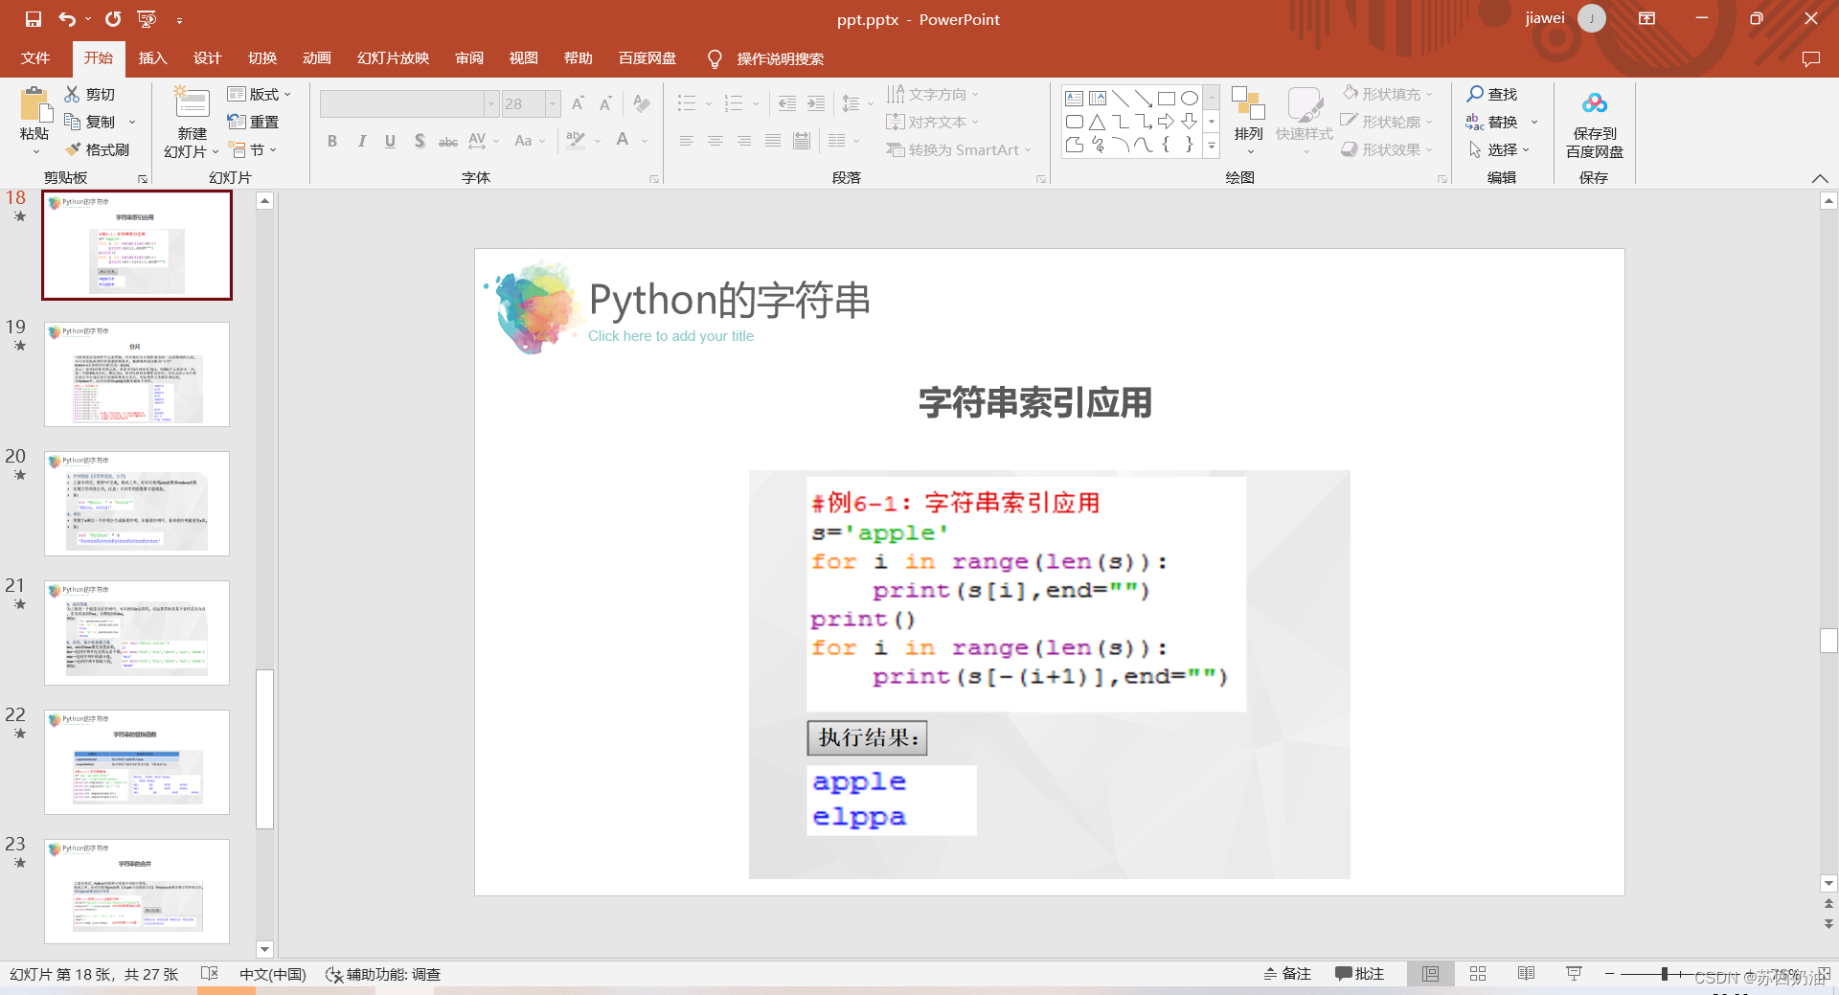Image resolution: width=1839 pixels, height=995 pixels.
Task: Paste from clipboard using 粘贴
Action: (34, 121)
